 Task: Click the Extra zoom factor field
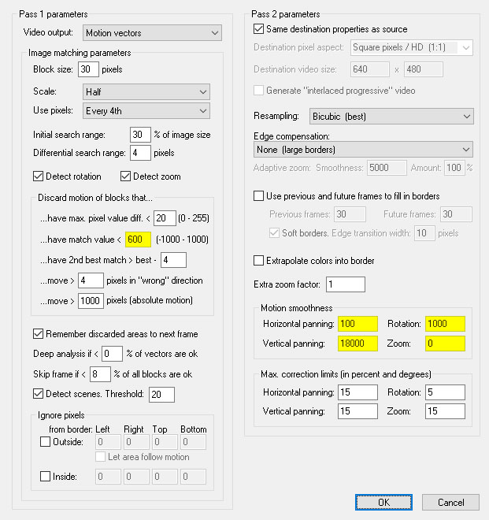coord(345,284)
